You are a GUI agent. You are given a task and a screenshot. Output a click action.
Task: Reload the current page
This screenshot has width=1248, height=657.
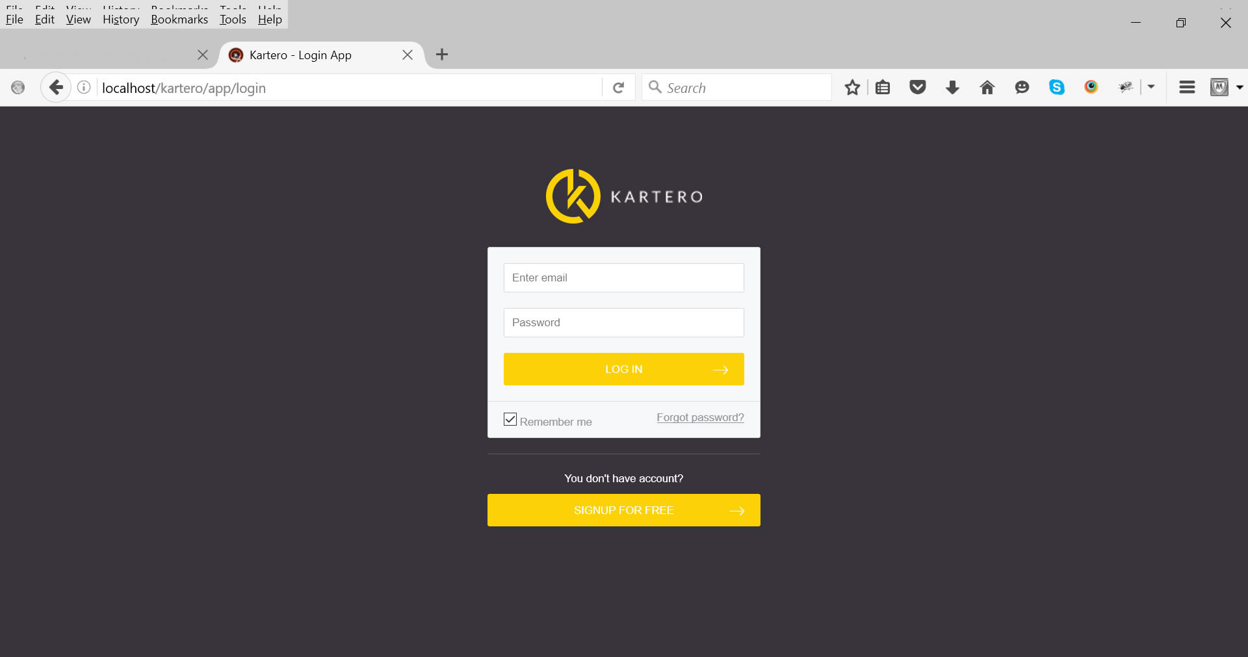618,88
